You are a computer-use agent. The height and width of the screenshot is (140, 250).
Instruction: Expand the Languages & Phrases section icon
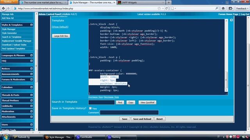31,55
